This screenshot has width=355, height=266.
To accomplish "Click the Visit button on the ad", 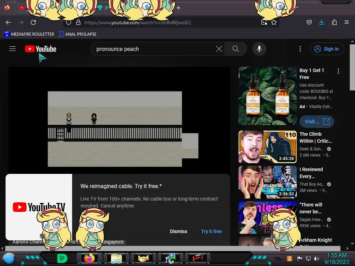I will click(317, 122).
